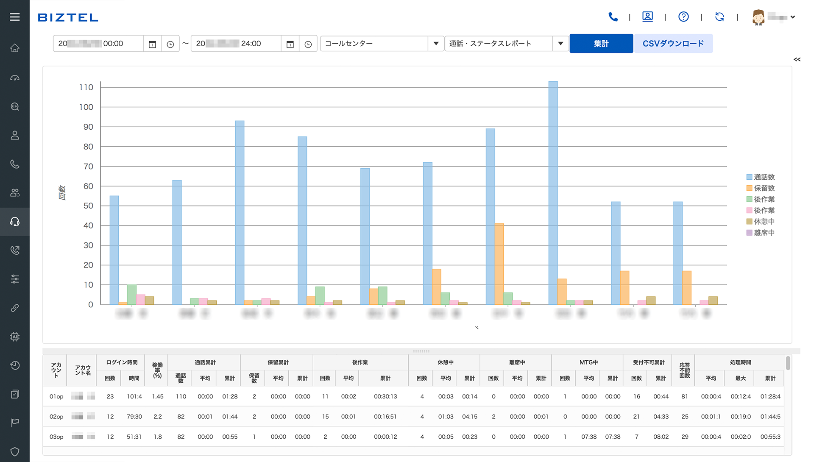Collapse panel with << arrows
Screen dimensions: 814x462
click(x=797, y=59)
